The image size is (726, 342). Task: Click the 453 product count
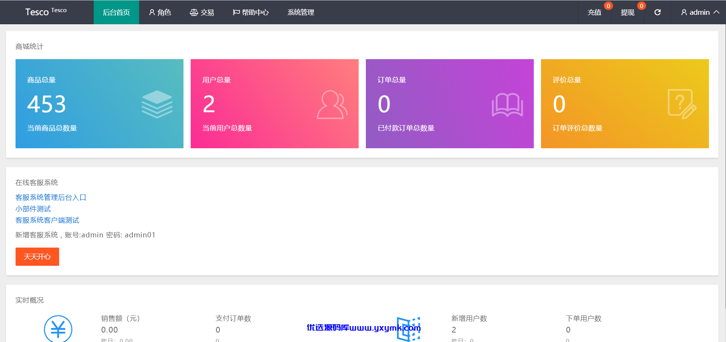point(47,104)
